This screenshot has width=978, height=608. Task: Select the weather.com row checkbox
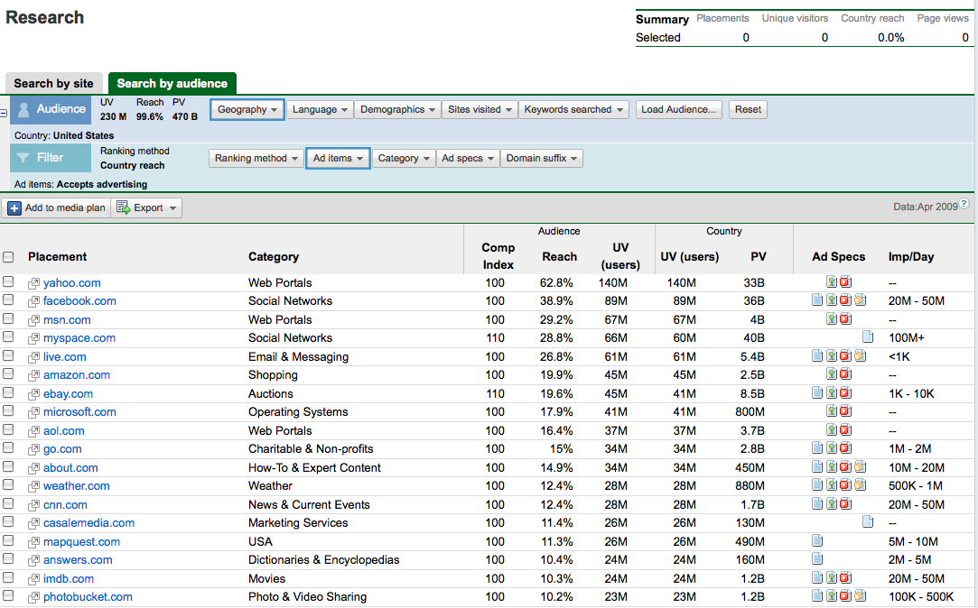pos(9,485)
